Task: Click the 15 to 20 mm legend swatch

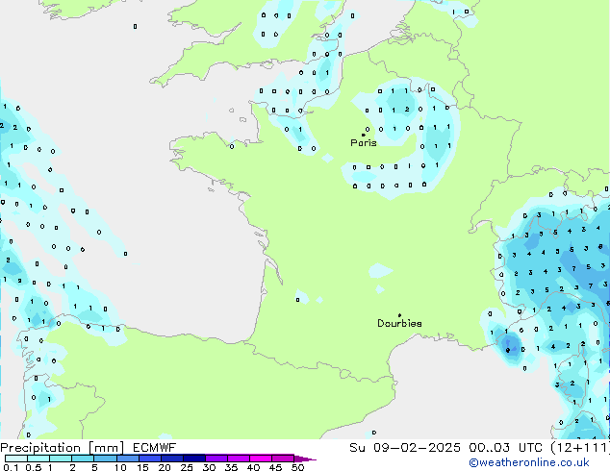Action: click(x=149, y=459)
